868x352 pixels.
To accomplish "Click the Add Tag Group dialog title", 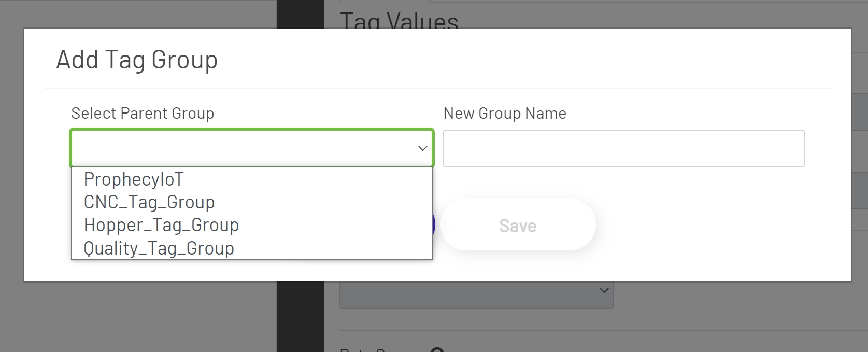I will click(136, 59).
